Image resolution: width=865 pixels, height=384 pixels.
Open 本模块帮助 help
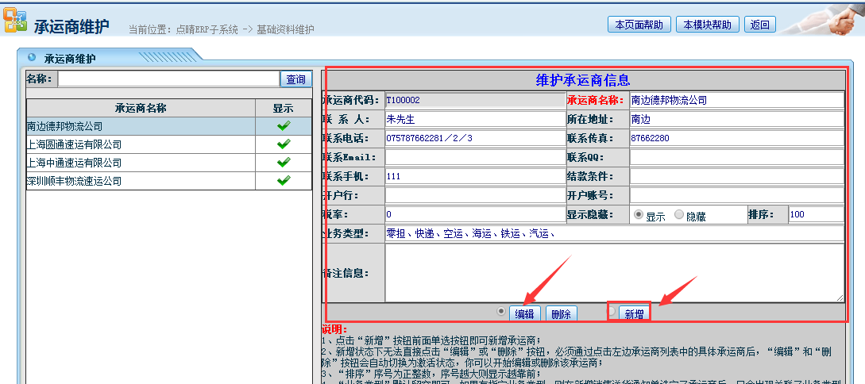[708, 25]
